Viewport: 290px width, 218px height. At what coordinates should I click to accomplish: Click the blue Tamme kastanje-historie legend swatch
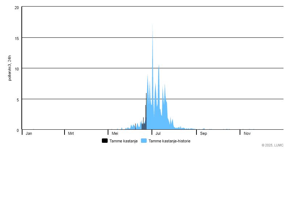coord(144,141)
